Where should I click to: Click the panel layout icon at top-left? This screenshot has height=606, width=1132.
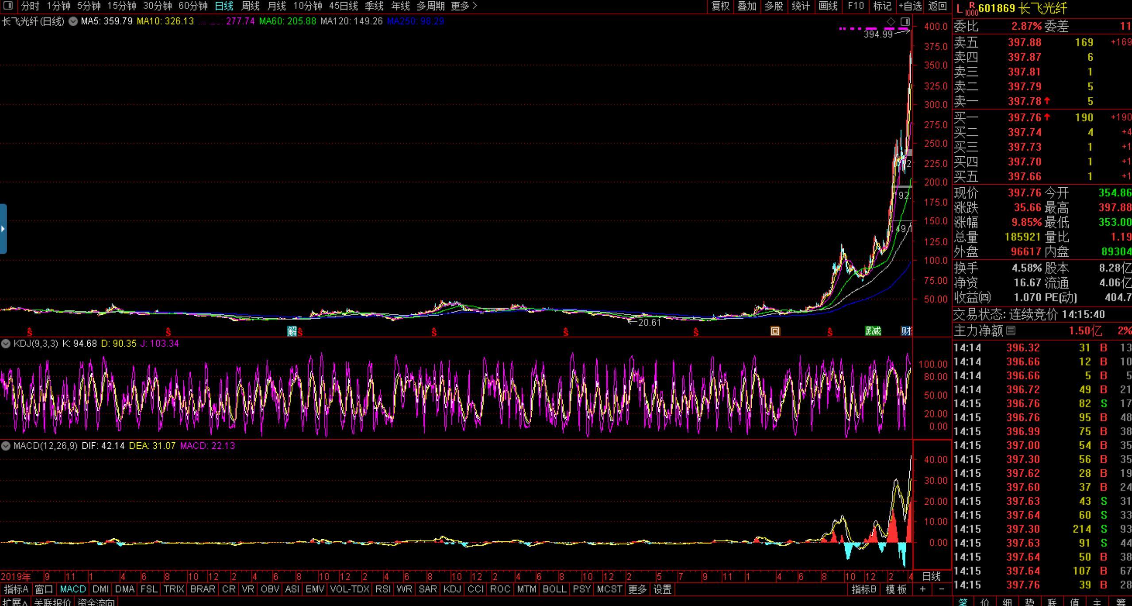[8, 6]
